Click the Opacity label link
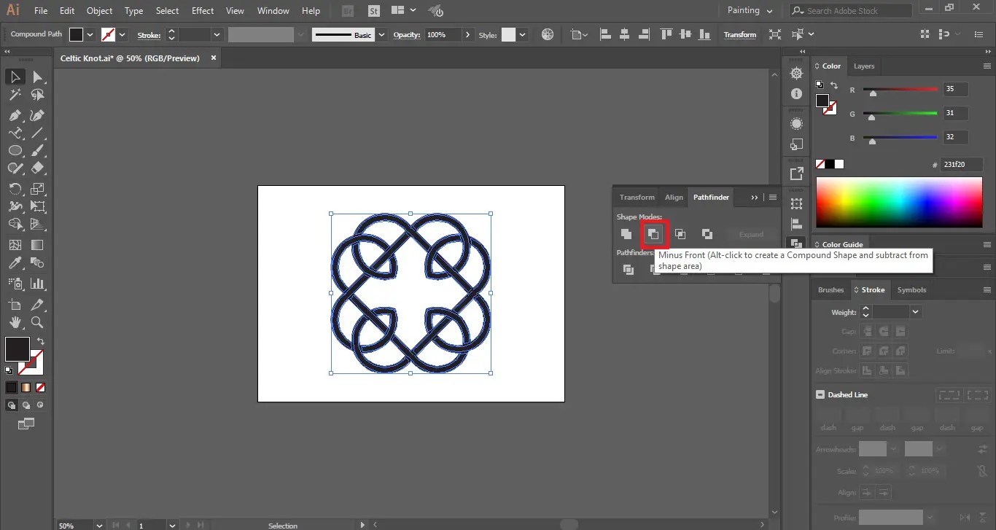Image resolution: width=996 pixels, height=530 pixels. [x=407, y=34]
